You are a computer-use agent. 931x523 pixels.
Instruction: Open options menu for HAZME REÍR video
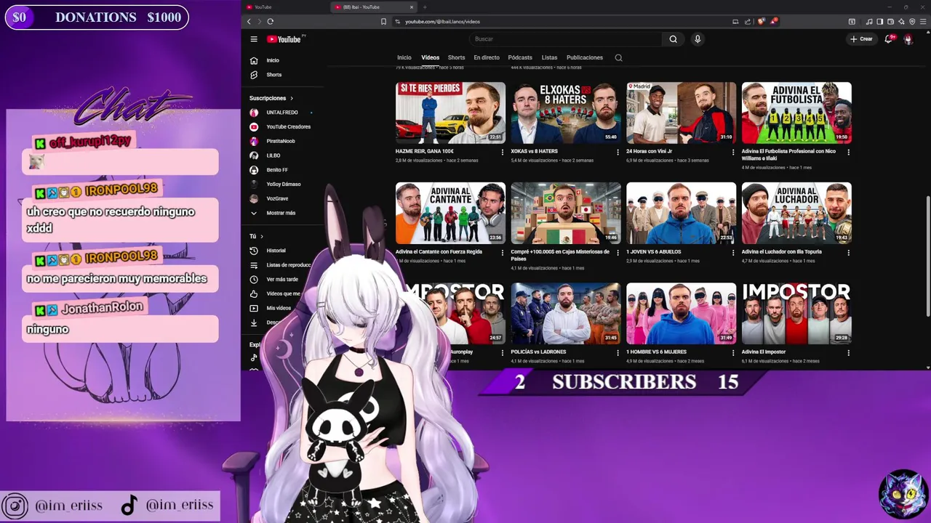[x=503, y=152]
